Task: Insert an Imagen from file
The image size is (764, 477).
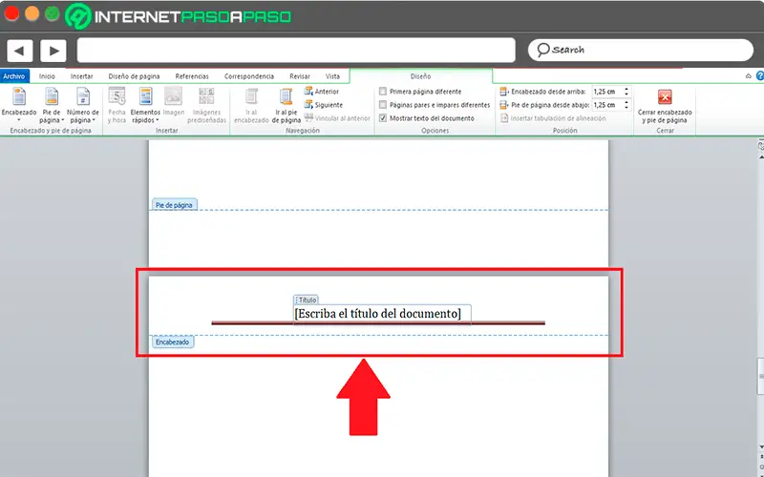Action: tap(174, 102)
